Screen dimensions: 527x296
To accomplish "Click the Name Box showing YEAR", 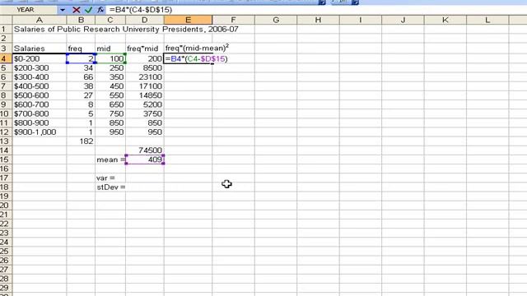I will point(29,10).
